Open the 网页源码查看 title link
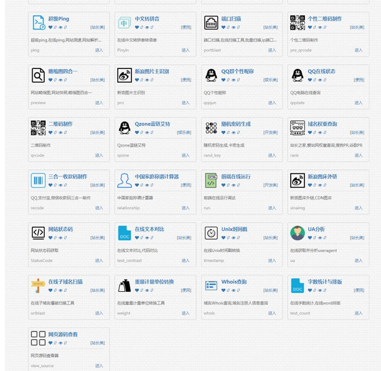Viewport: 381px width, 371px height. click(x=63, y=335)
